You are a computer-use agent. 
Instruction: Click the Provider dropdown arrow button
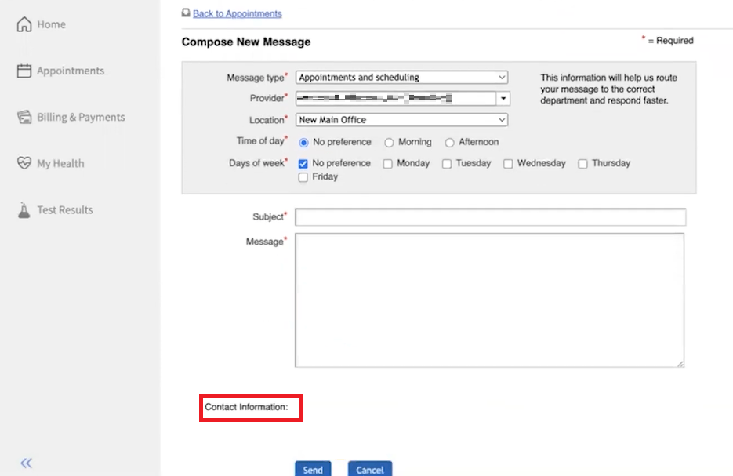pyautogui.click(x=503, y=98)
